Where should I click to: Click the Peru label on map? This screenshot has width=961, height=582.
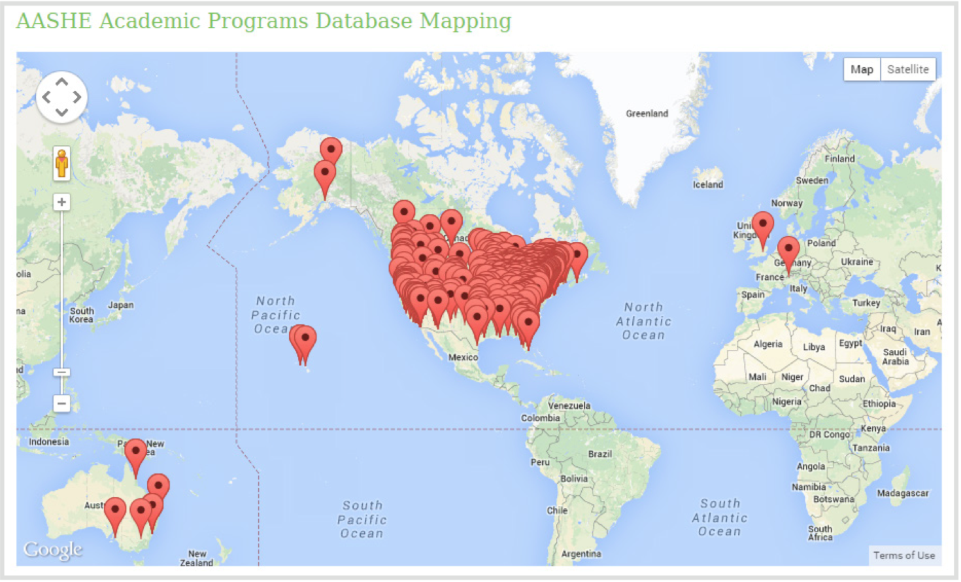pyautogui.click(x=540, y=462)
